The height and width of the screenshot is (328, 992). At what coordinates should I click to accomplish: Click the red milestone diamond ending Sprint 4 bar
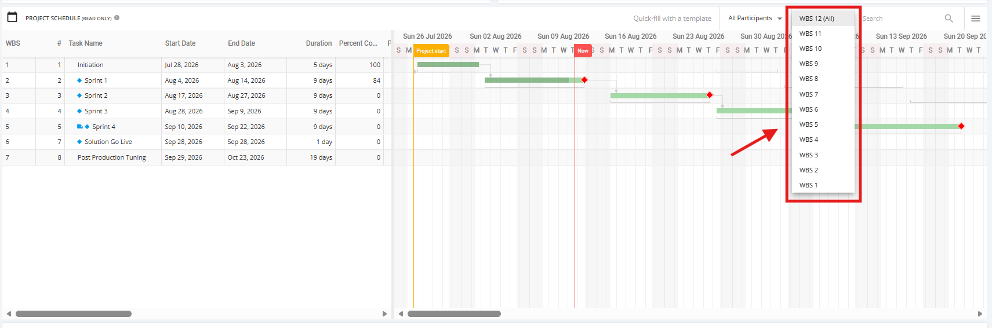click(x=961, y=126)
